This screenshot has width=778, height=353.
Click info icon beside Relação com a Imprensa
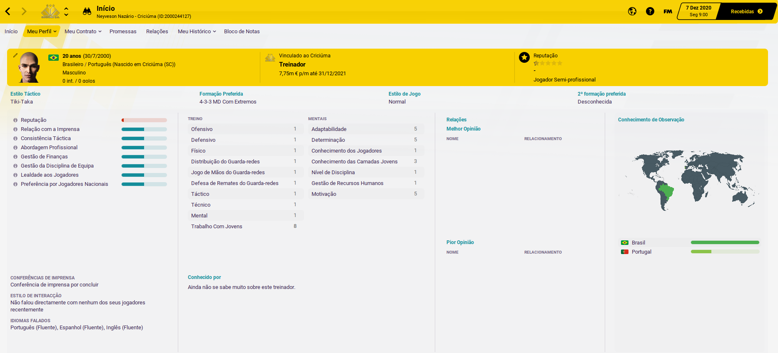(15, 129)
